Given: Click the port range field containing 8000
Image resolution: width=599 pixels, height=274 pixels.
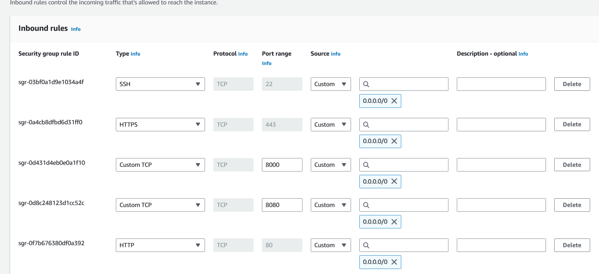Looking at the screenshot, I should pos(282,165).
